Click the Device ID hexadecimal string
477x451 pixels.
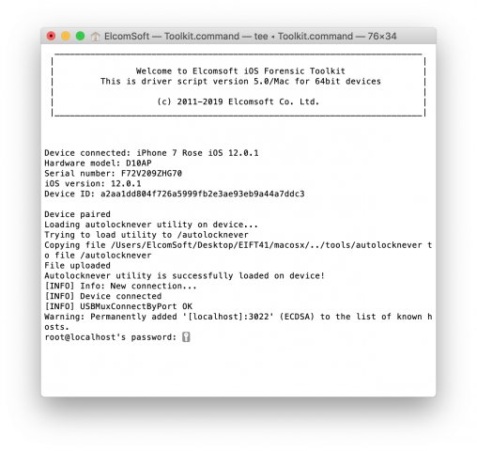pos(202,194)
